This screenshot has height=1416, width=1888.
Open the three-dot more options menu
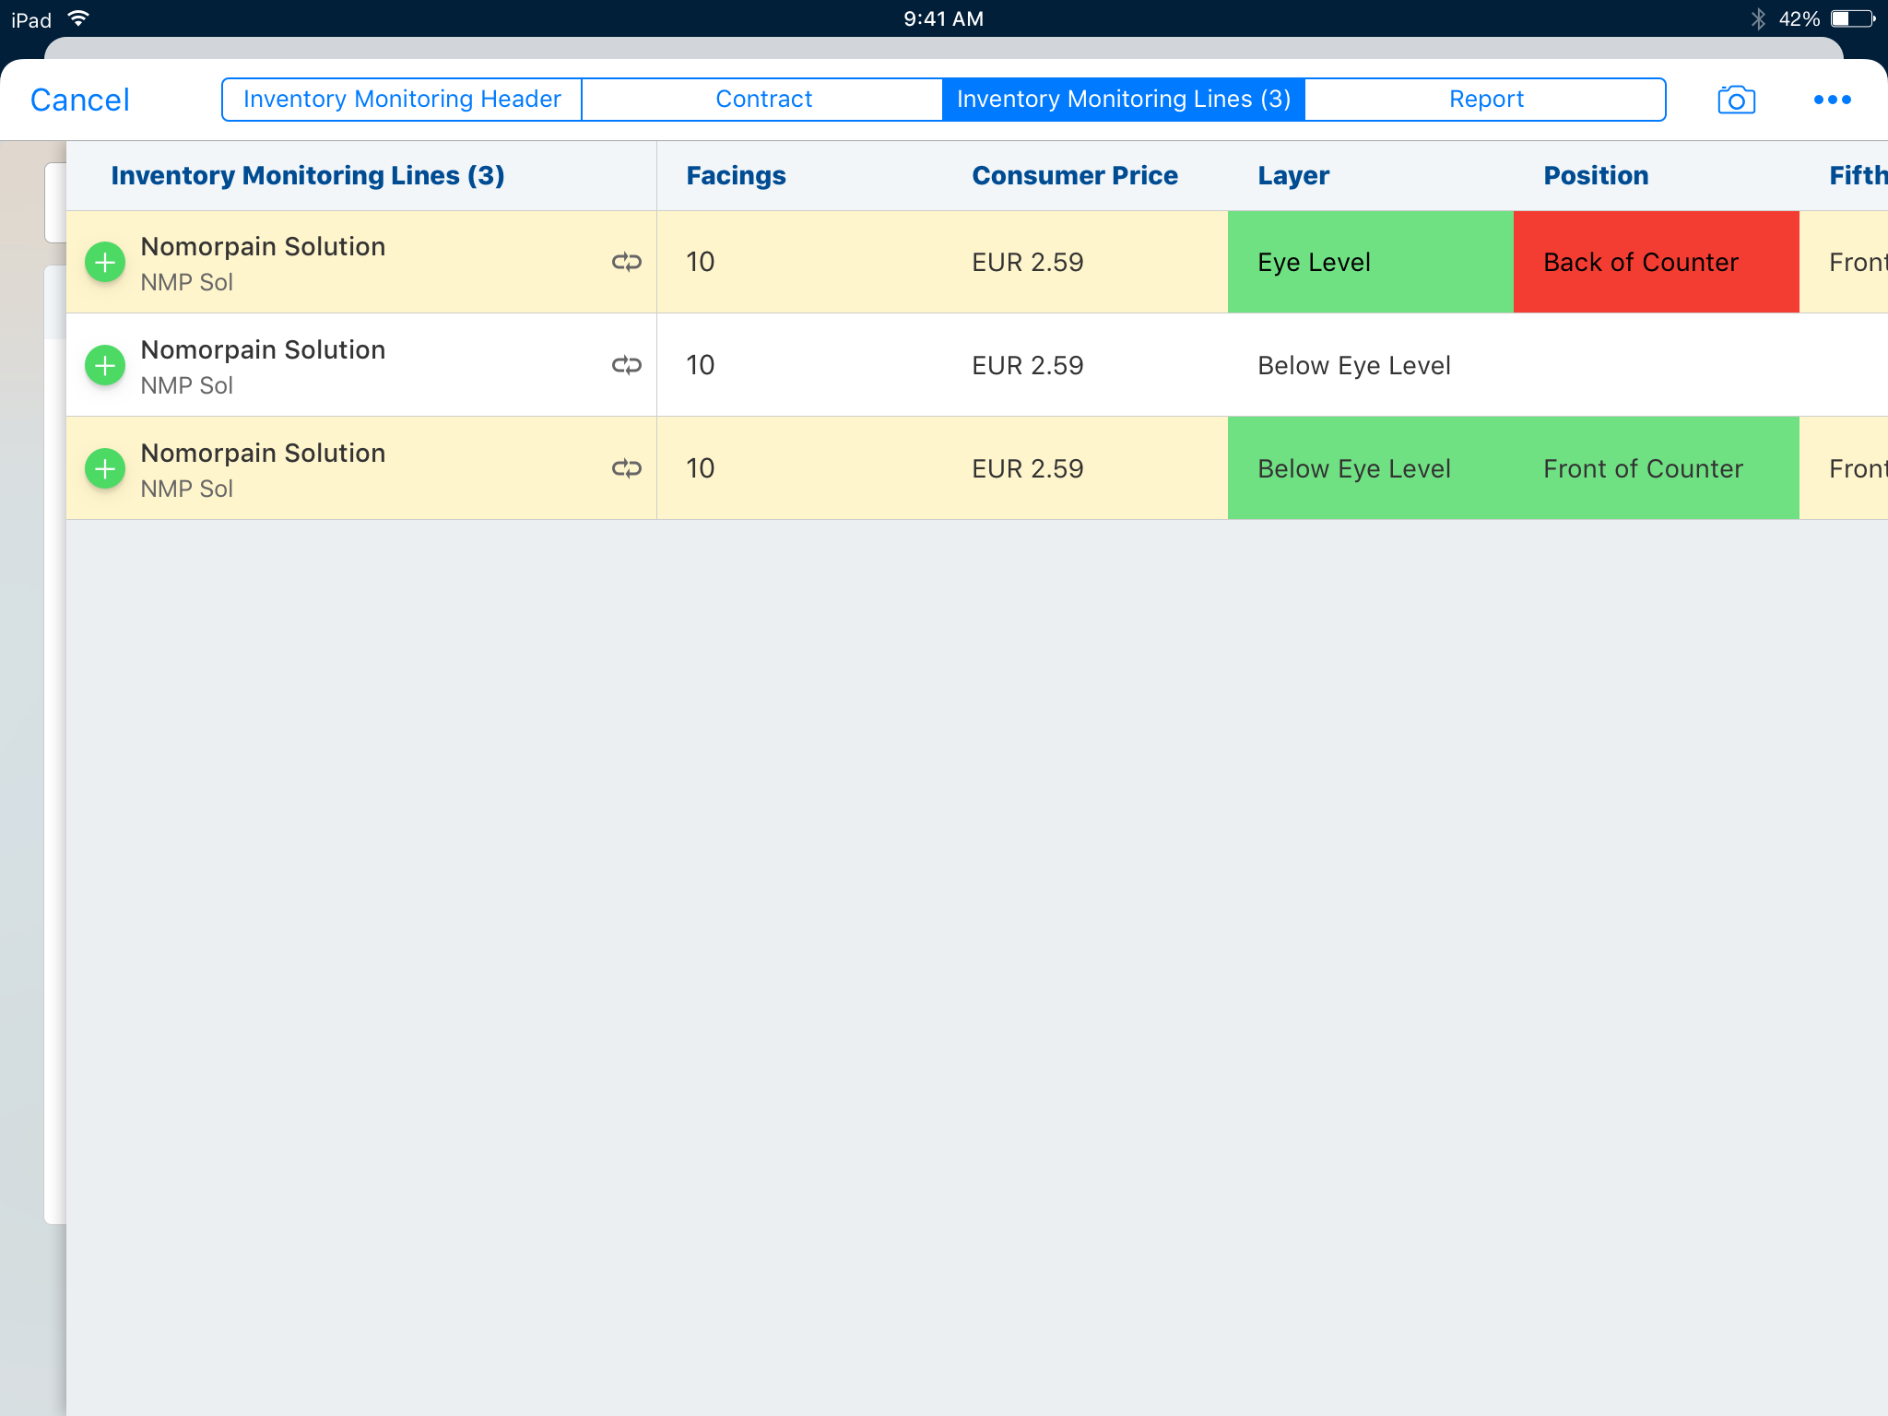pyautogui.click(x=1832, y=100)
